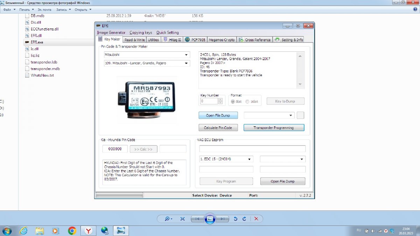Switch to the Hitag II tab
Screen dimensions: 420x236
point(172,40)
